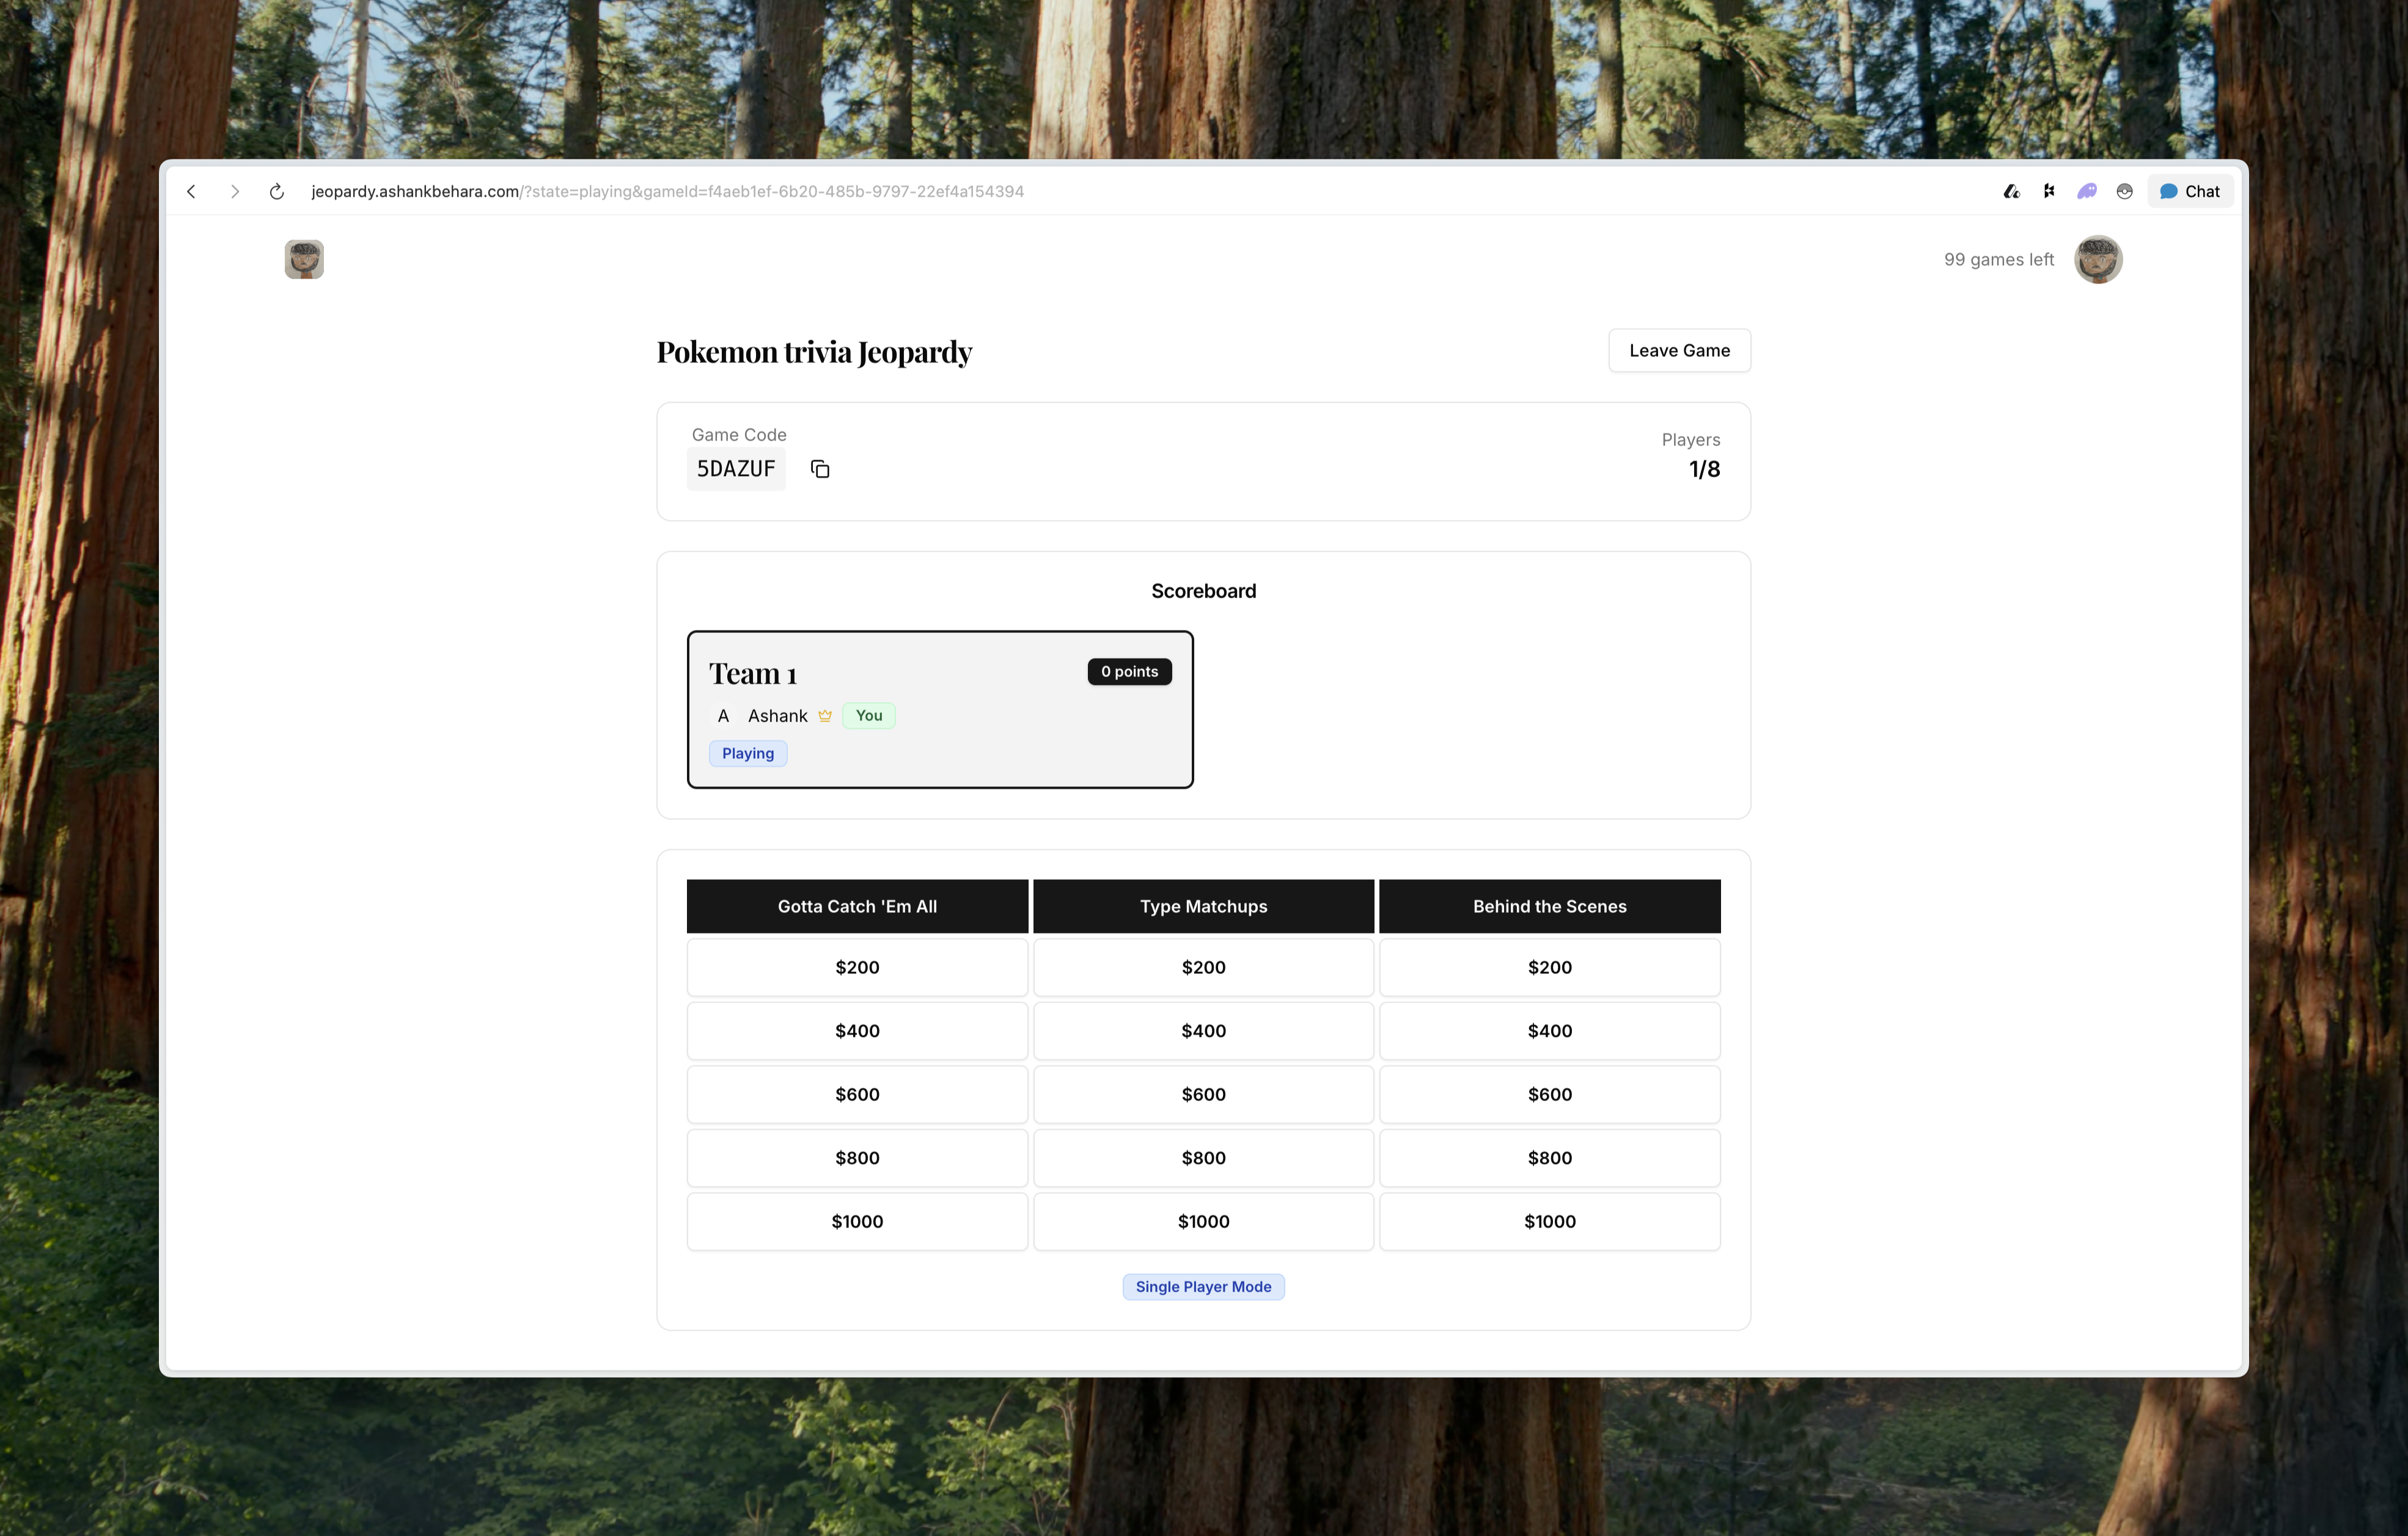Click the Gotta Catch 'Em All category header
Screen dimensions: 2408x1536
(857, 906)
